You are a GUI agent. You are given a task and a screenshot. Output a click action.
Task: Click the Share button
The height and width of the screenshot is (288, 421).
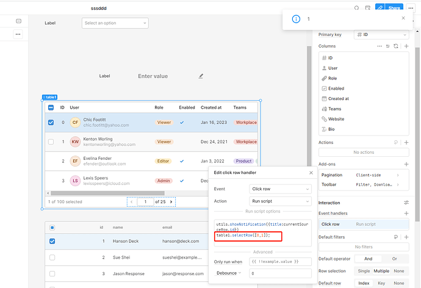pyautogui.click(x=394, y=8)
